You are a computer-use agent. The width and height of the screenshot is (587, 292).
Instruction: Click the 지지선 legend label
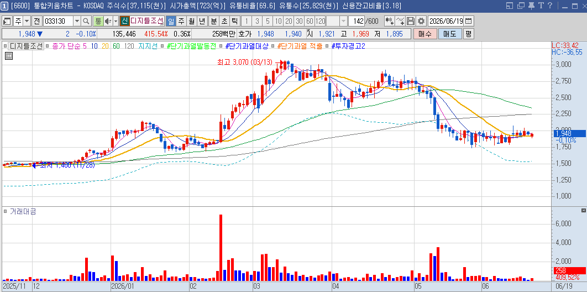pyautogui.click(x=148, y=46)
